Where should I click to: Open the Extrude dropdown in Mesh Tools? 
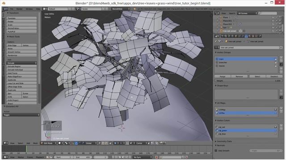coord(22,63)
